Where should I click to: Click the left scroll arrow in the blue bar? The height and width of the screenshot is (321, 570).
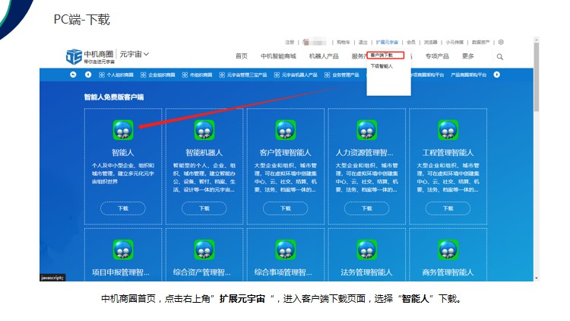(88, 75)
